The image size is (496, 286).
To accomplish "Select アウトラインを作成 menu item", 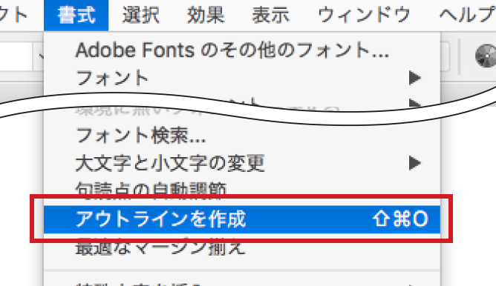I will pos(242,219).
